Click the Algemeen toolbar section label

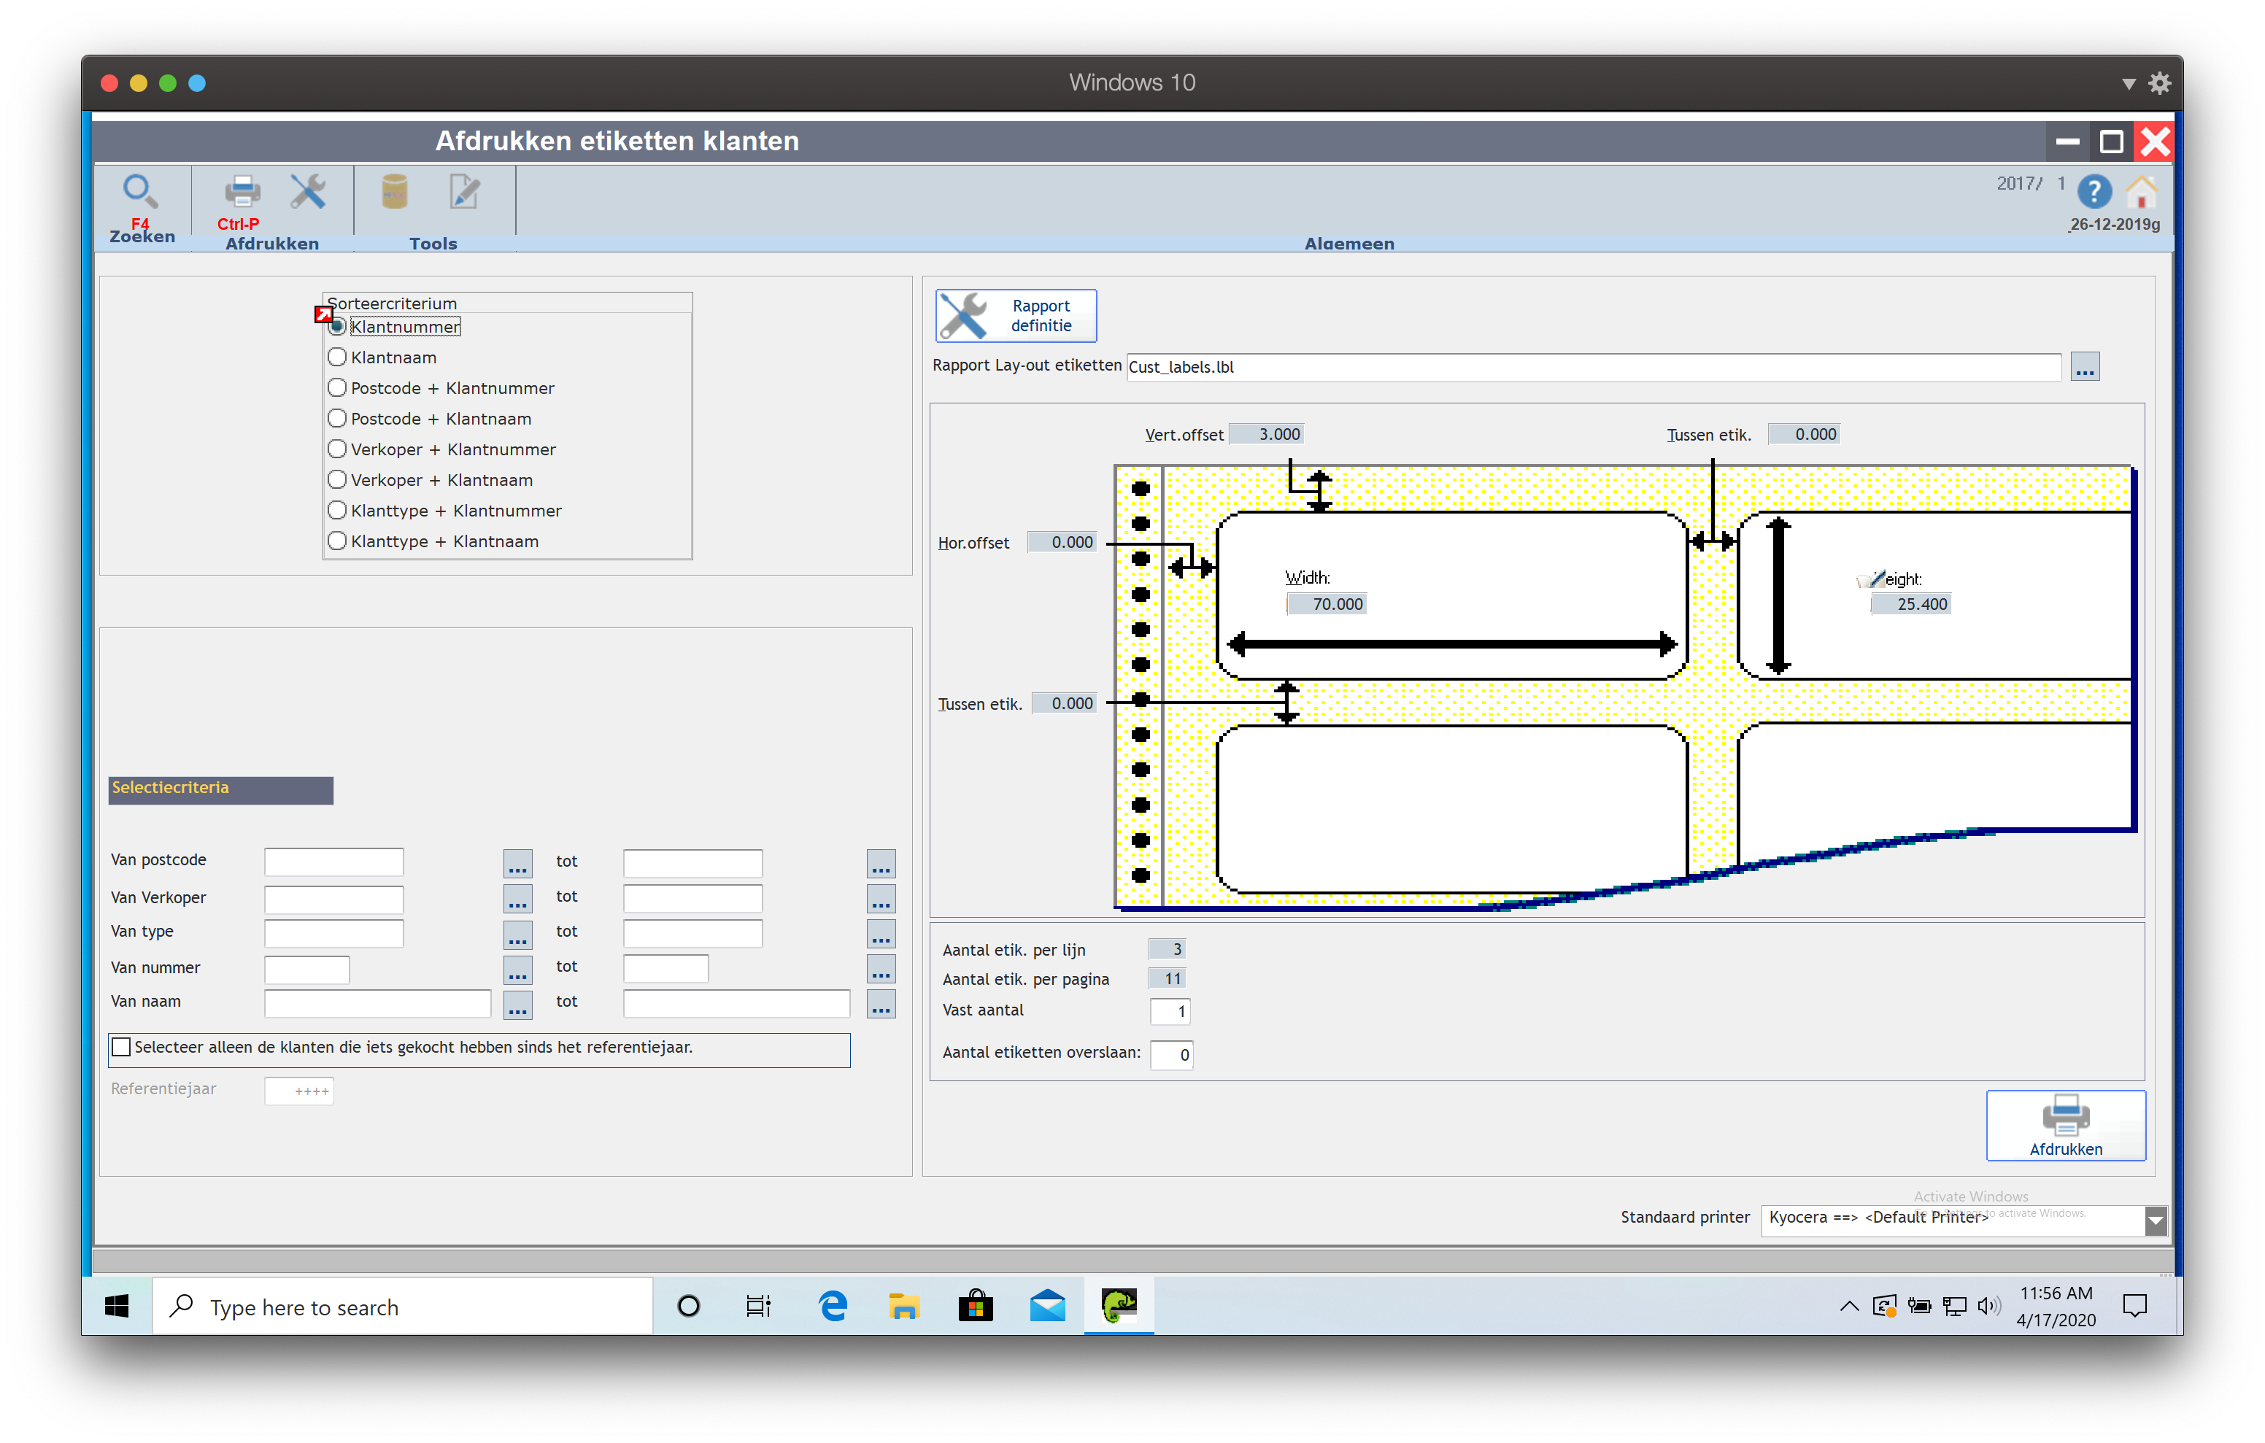[x=1348, y=244]
